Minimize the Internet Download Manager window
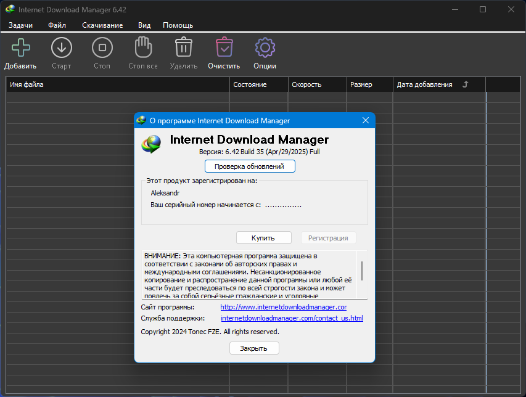 click(455, 9)
